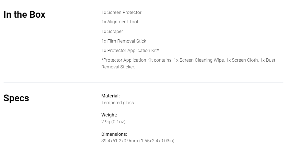Click '1x Film Removal Stick' entry
Image resolution: width=286 pixels, height=150 pixels.
click(x=124, y=41)
